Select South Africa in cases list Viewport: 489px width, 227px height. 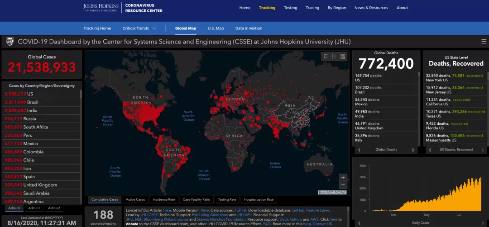click(x=42, y=127)
